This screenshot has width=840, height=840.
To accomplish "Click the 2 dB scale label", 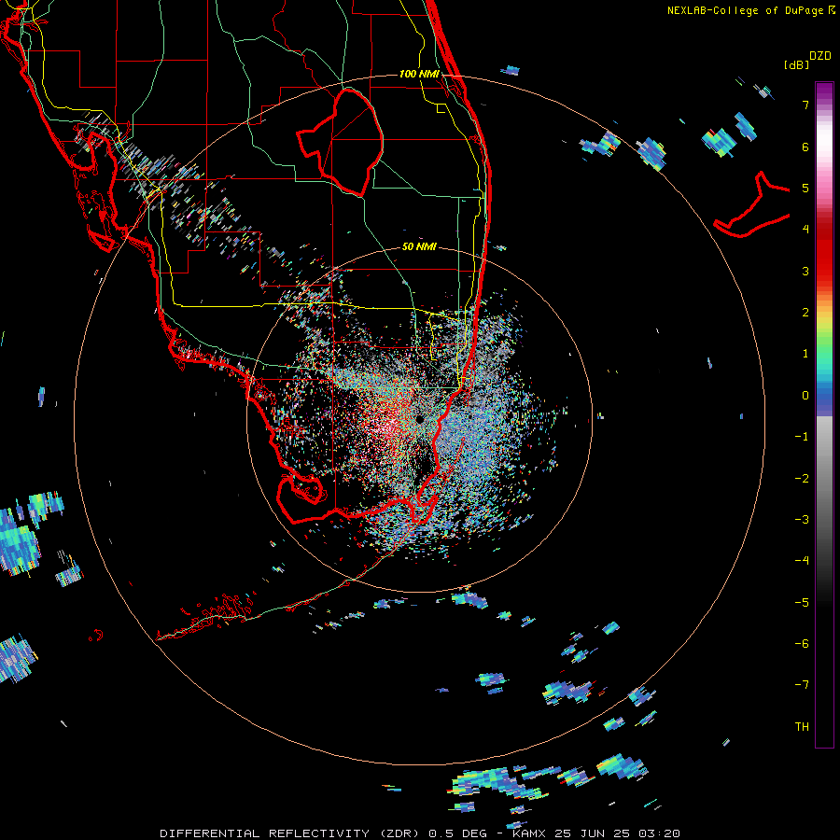I will point(805,312).
